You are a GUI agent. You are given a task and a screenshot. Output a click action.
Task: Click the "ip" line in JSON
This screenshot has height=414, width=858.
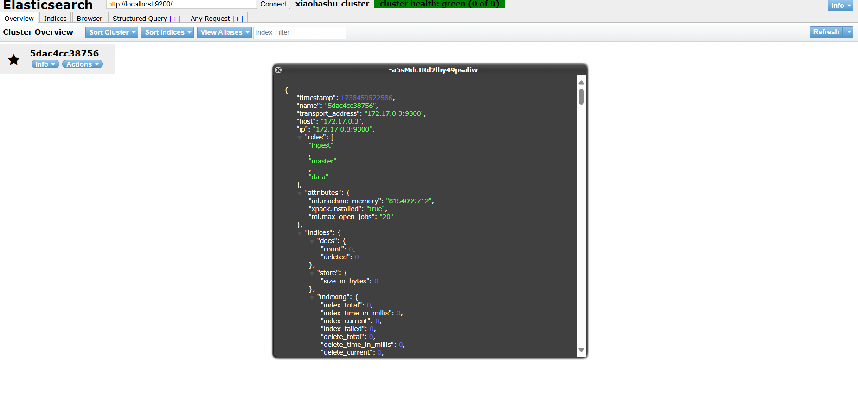coord(335,129)
